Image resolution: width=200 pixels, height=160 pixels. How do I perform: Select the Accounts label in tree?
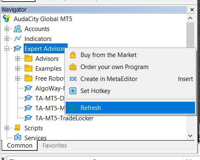37,29
